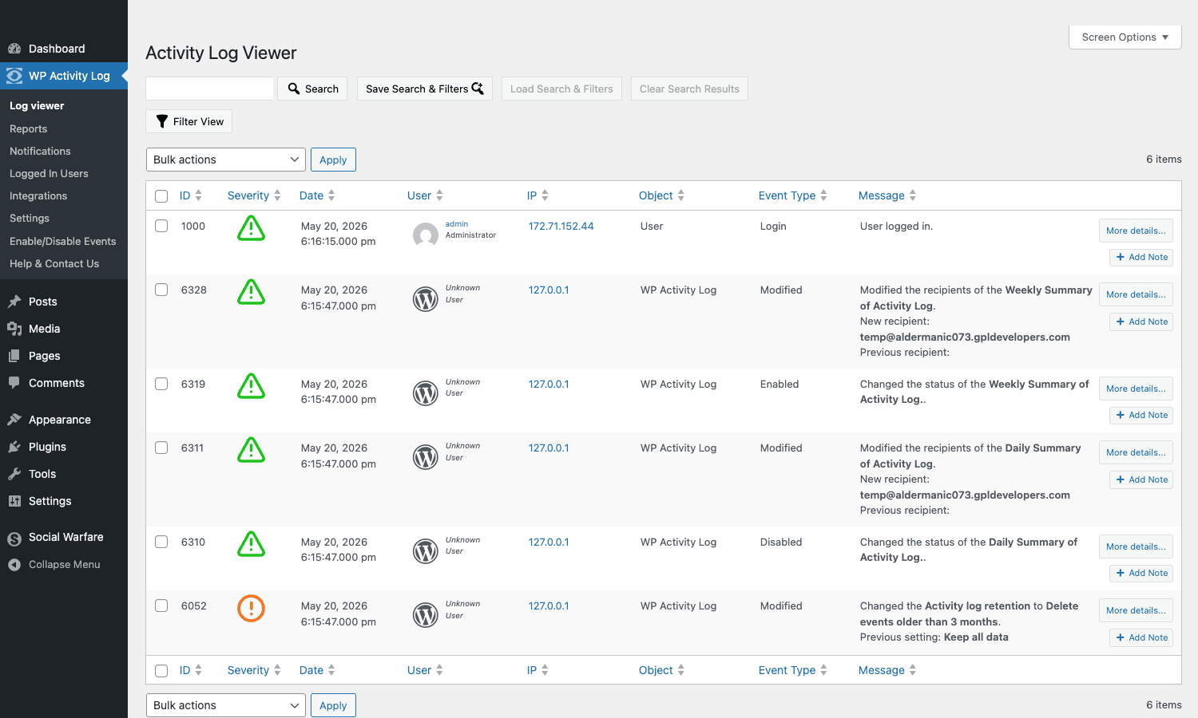The height and width of the screenshot is (718, 1198).
Task: Click the Save Search & Filters button
Action: (x=425, y=89)
